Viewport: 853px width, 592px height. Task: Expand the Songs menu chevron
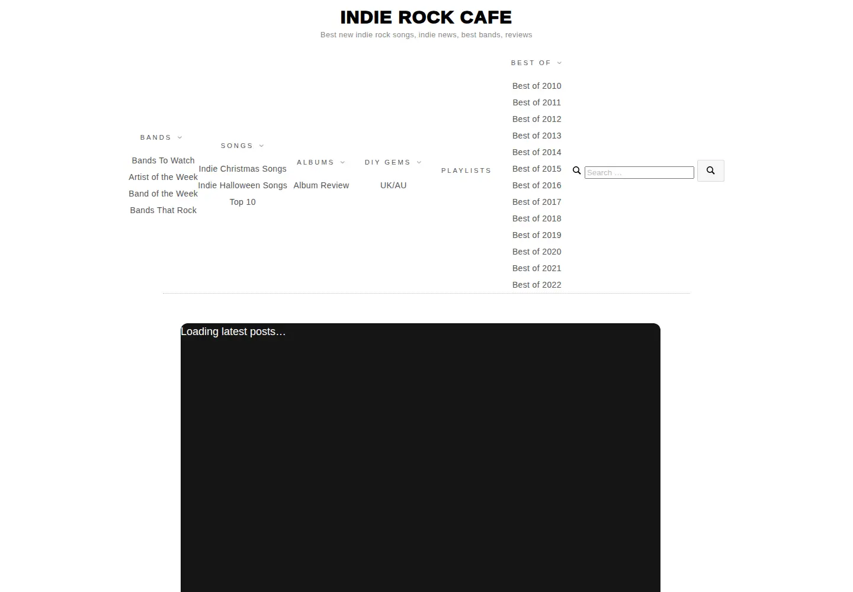pyautogui.click(x=261, y=146)
